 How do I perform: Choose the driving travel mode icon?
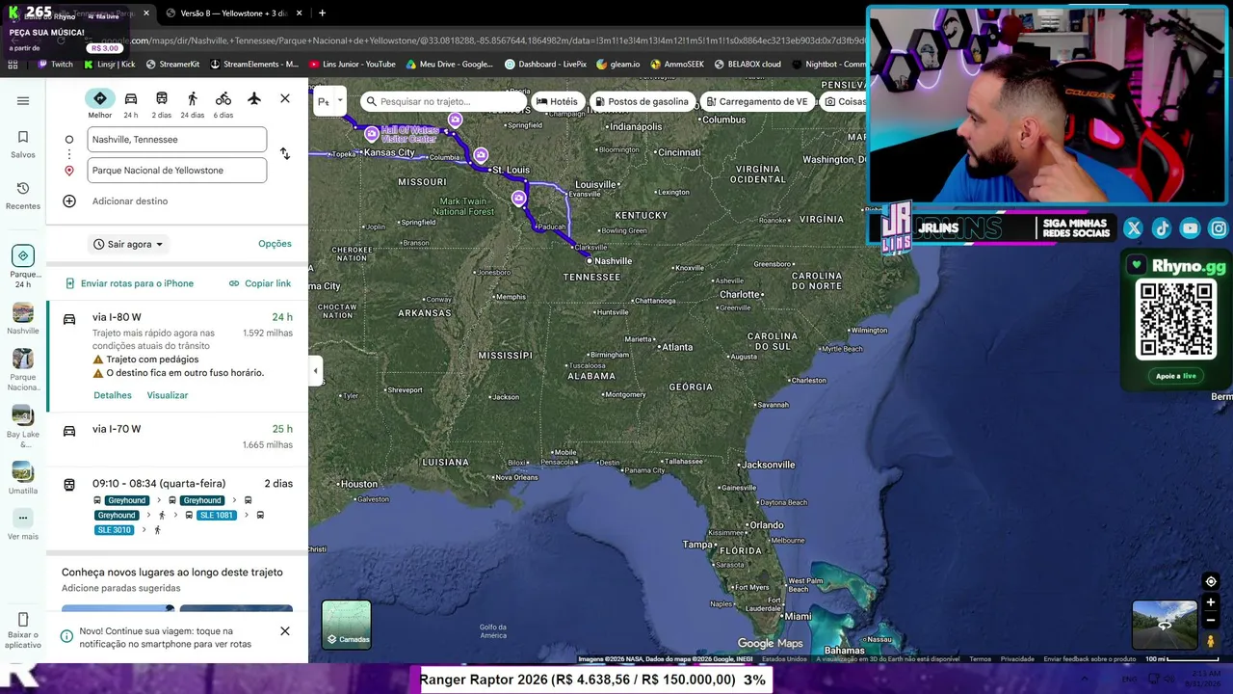(x=131, y=104)
